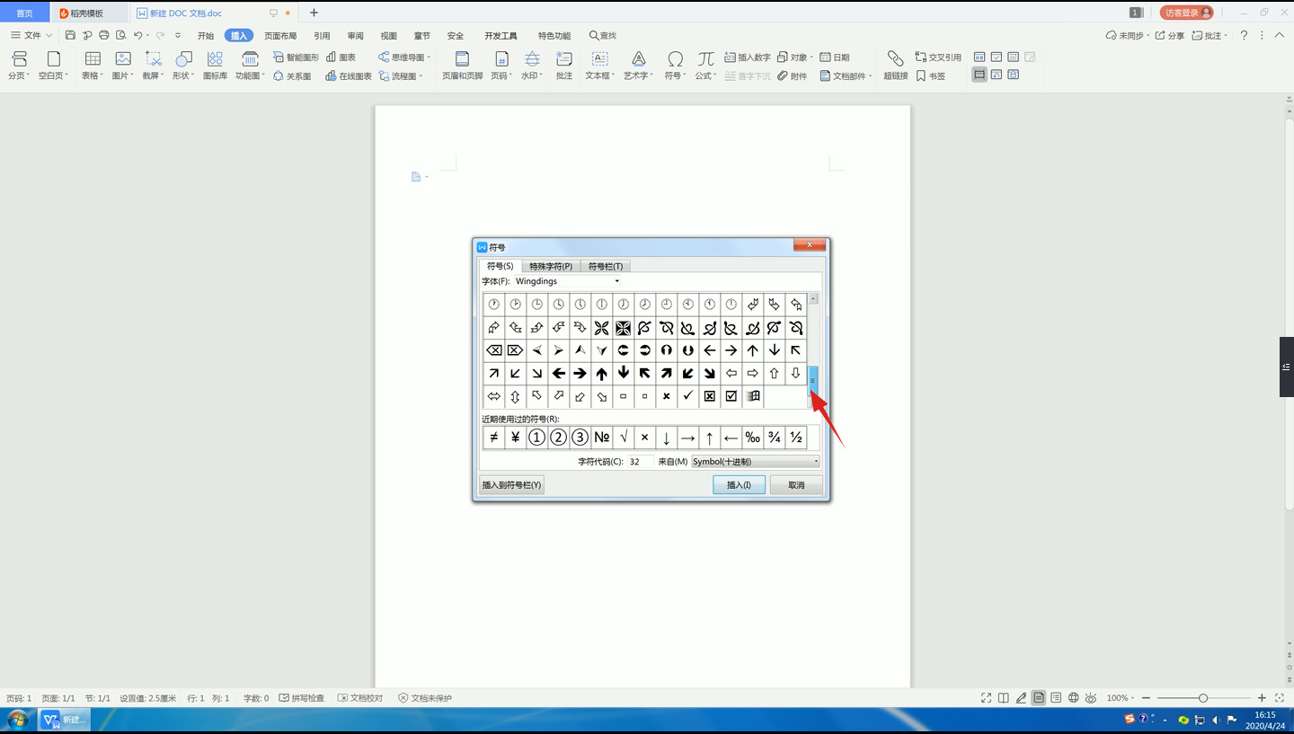Pick the № recently used symbol
The width and height of the screenshot is (1294, 734).
(601, 438)
